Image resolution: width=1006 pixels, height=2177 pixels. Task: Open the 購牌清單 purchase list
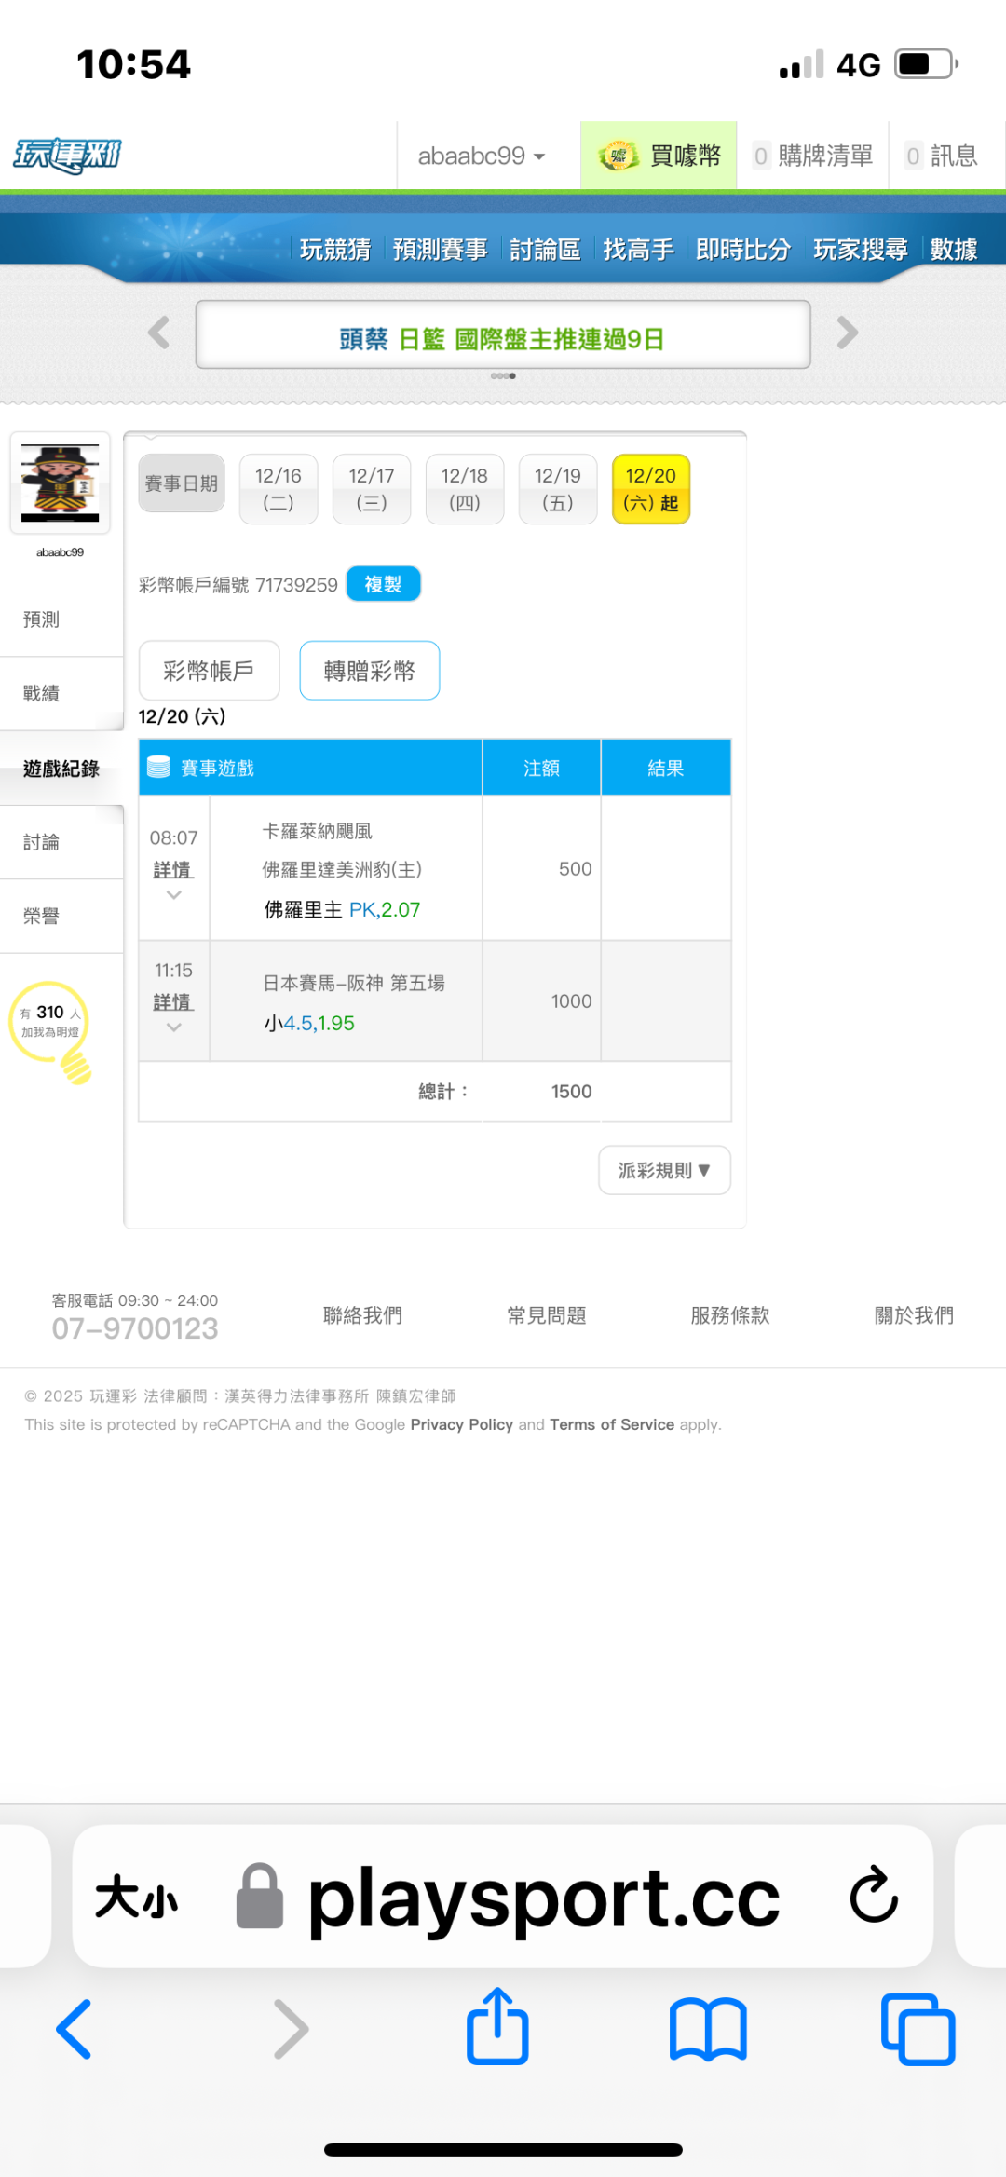(813, 156)
